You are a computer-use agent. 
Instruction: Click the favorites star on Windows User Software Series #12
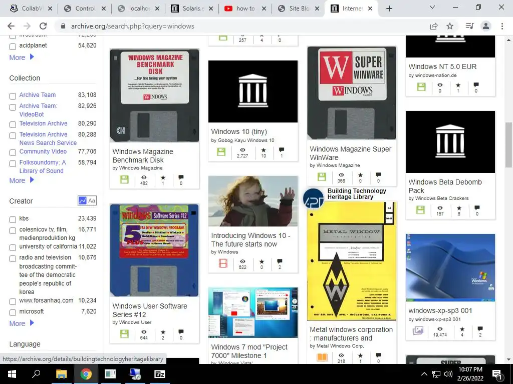pyautogui.click(x=163, y=332)
